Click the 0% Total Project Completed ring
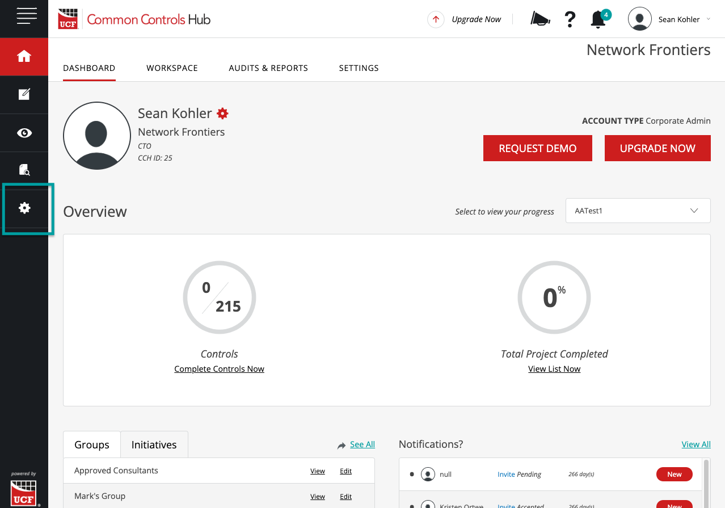Screen dimensions: 725x508 554,297
